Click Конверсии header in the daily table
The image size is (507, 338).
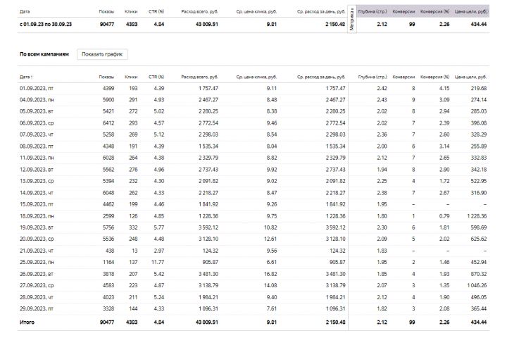tap(403, 76)
